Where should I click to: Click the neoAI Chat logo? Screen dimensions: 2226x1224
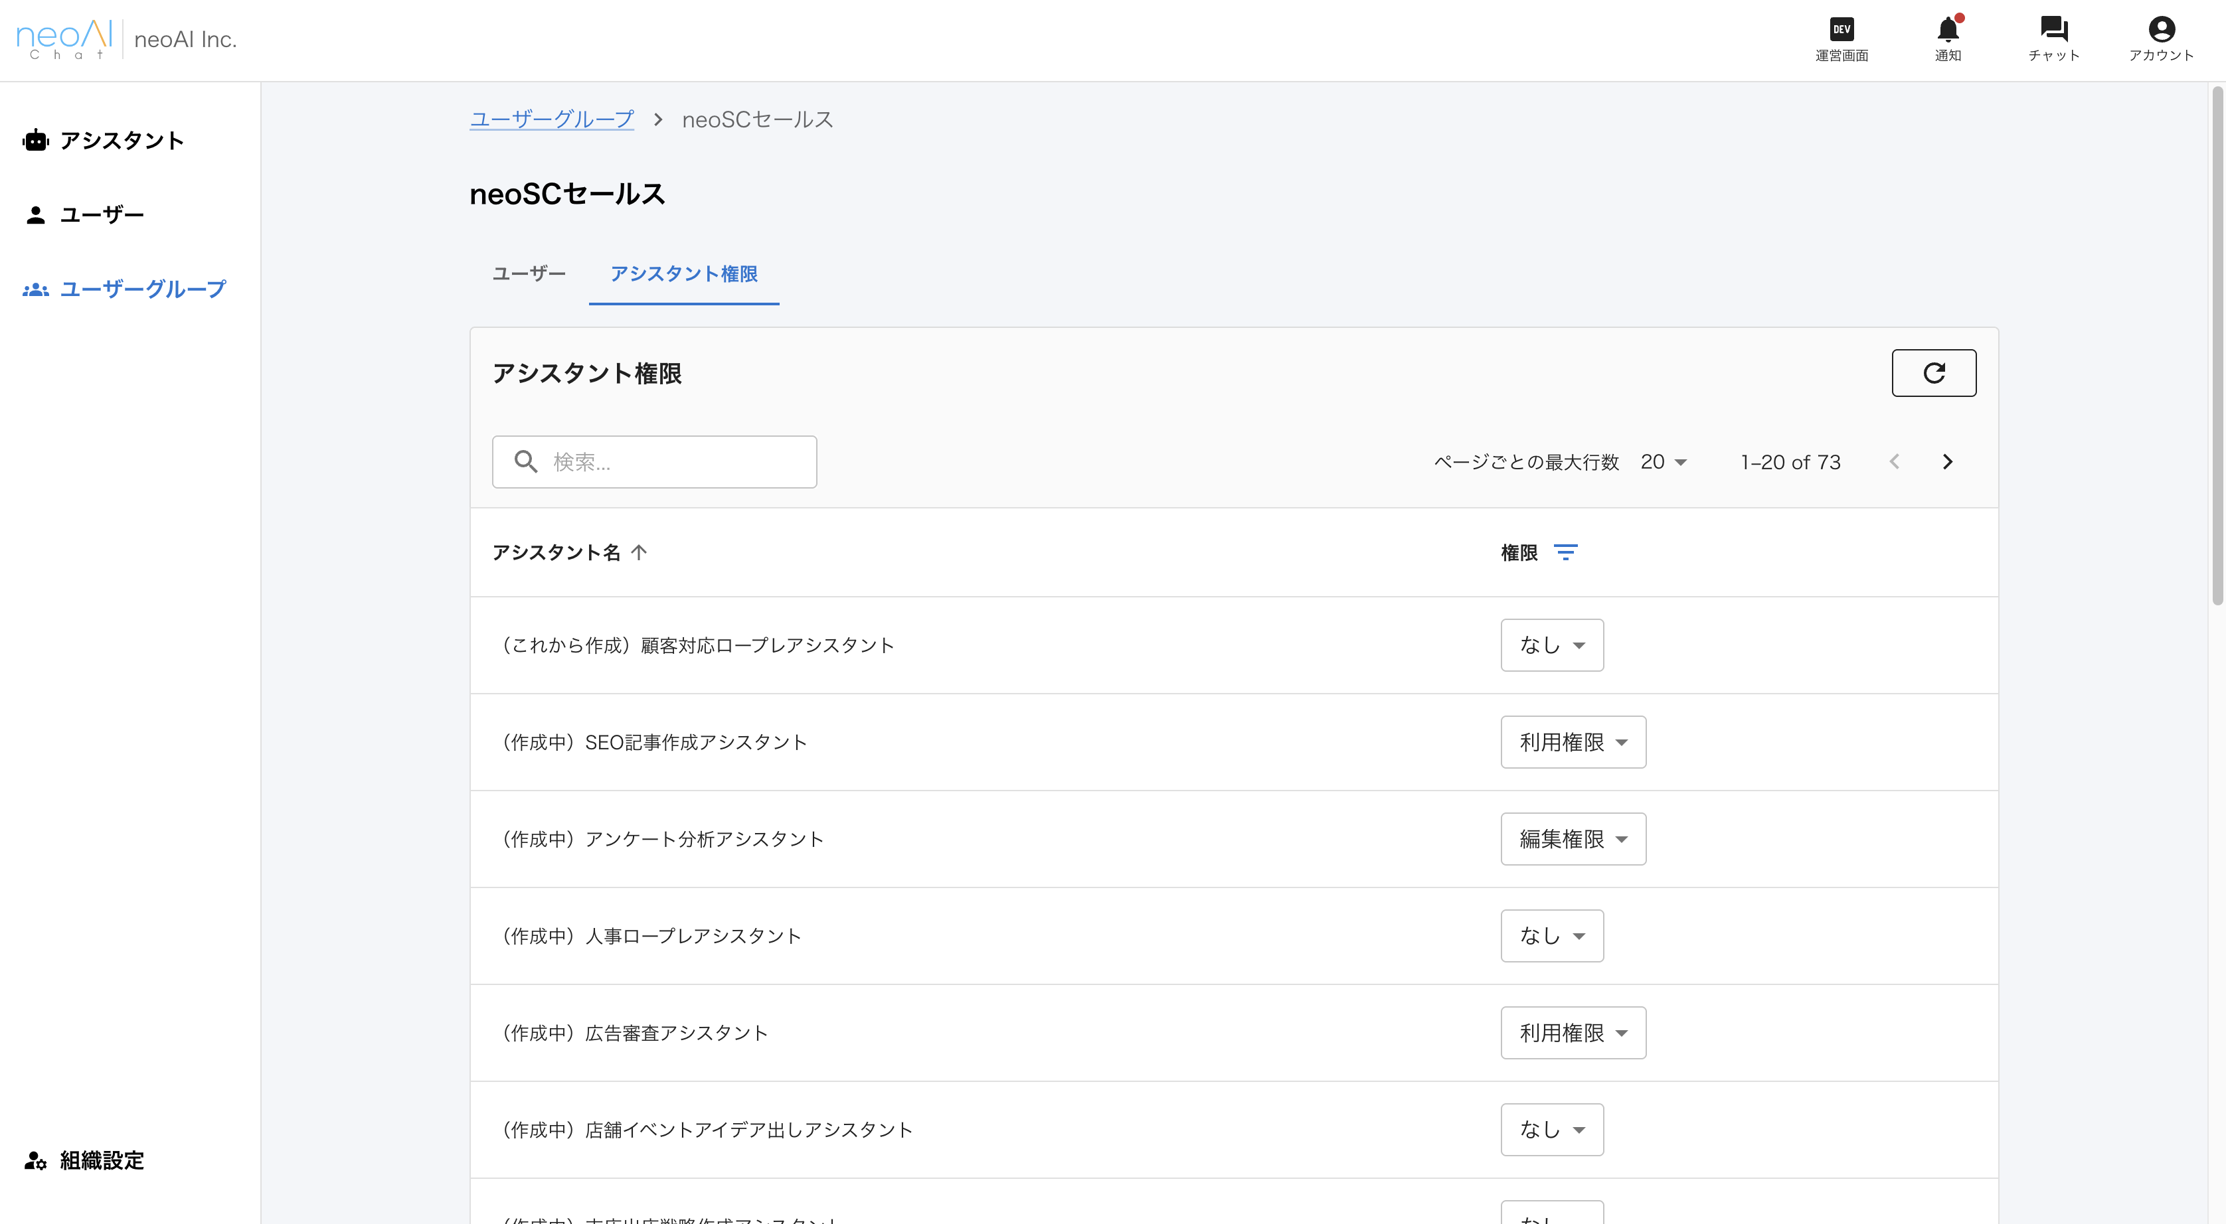[65, 39]
